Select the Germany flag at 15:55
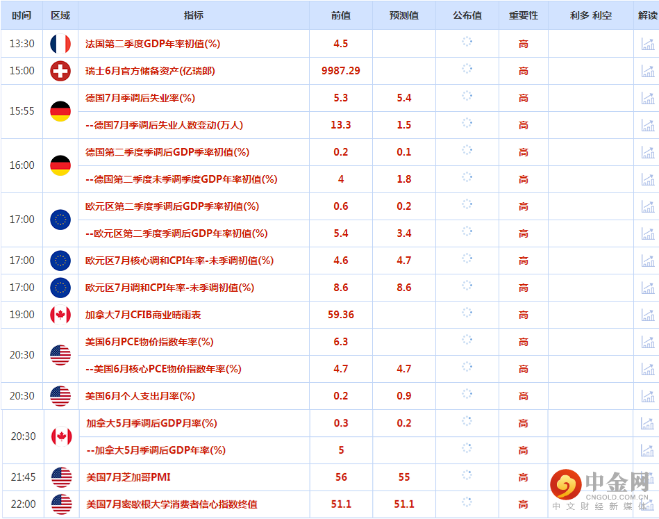Screen dimensions: 659x519 (x=60, y=111)
